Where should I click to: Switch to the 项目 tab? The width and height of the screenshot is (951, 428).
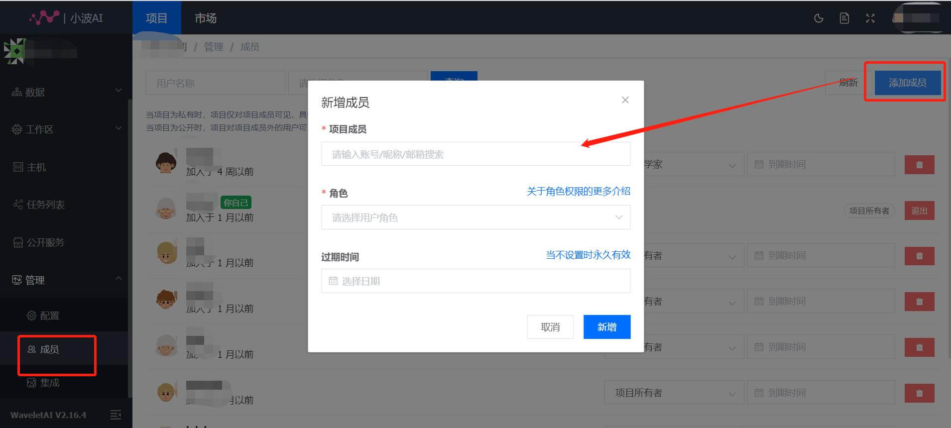156,18
